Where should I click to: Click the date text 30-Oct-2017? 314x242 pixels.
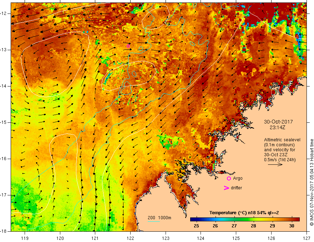(x=278, y=122)
